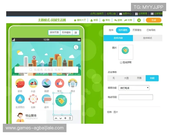
Task: Open 模板大厅 template hall
Action: pos(80,20)
